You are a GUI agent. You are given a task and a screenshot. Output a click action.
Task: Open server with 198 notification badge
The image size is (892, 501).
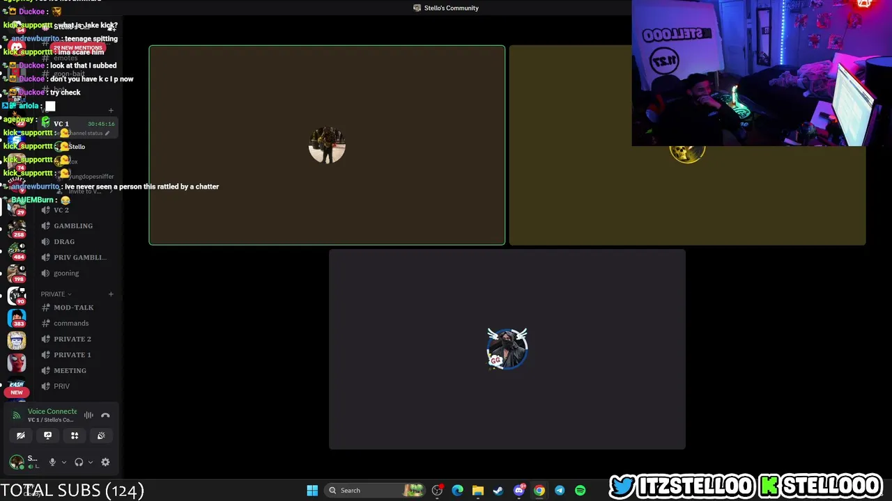[x=17, y=273]
